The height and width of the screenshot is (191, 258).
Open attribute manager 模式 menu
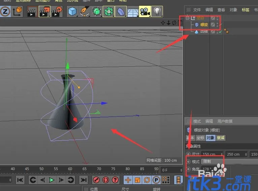click(x=197, y=121)
